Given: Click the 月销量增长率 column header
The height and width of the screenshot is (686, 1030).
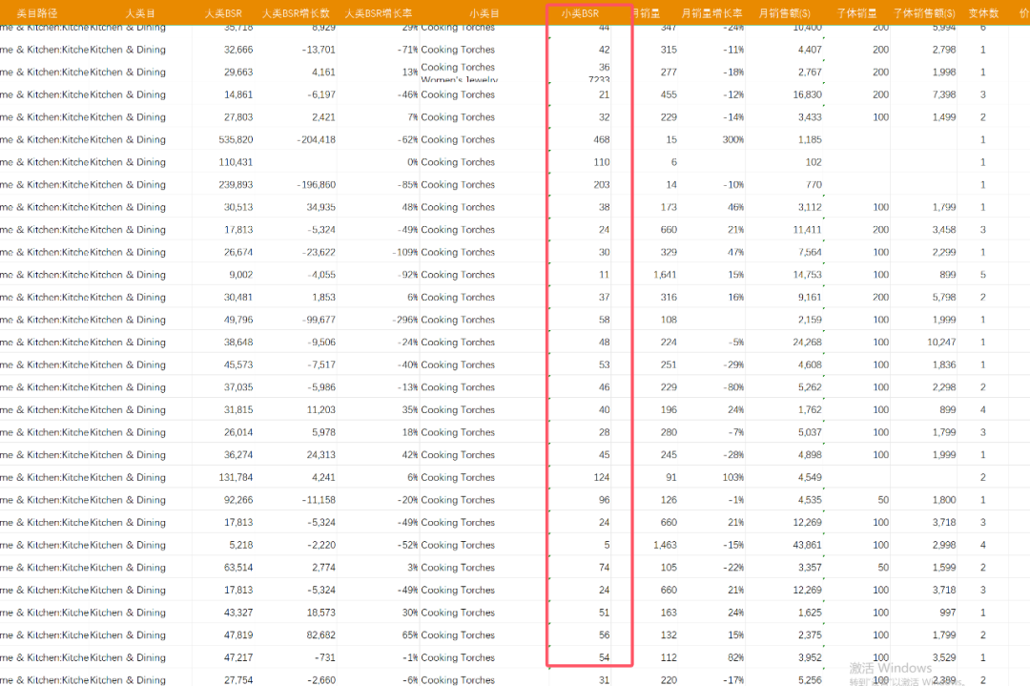Looking at the screenshot, I should click(712, 13).
